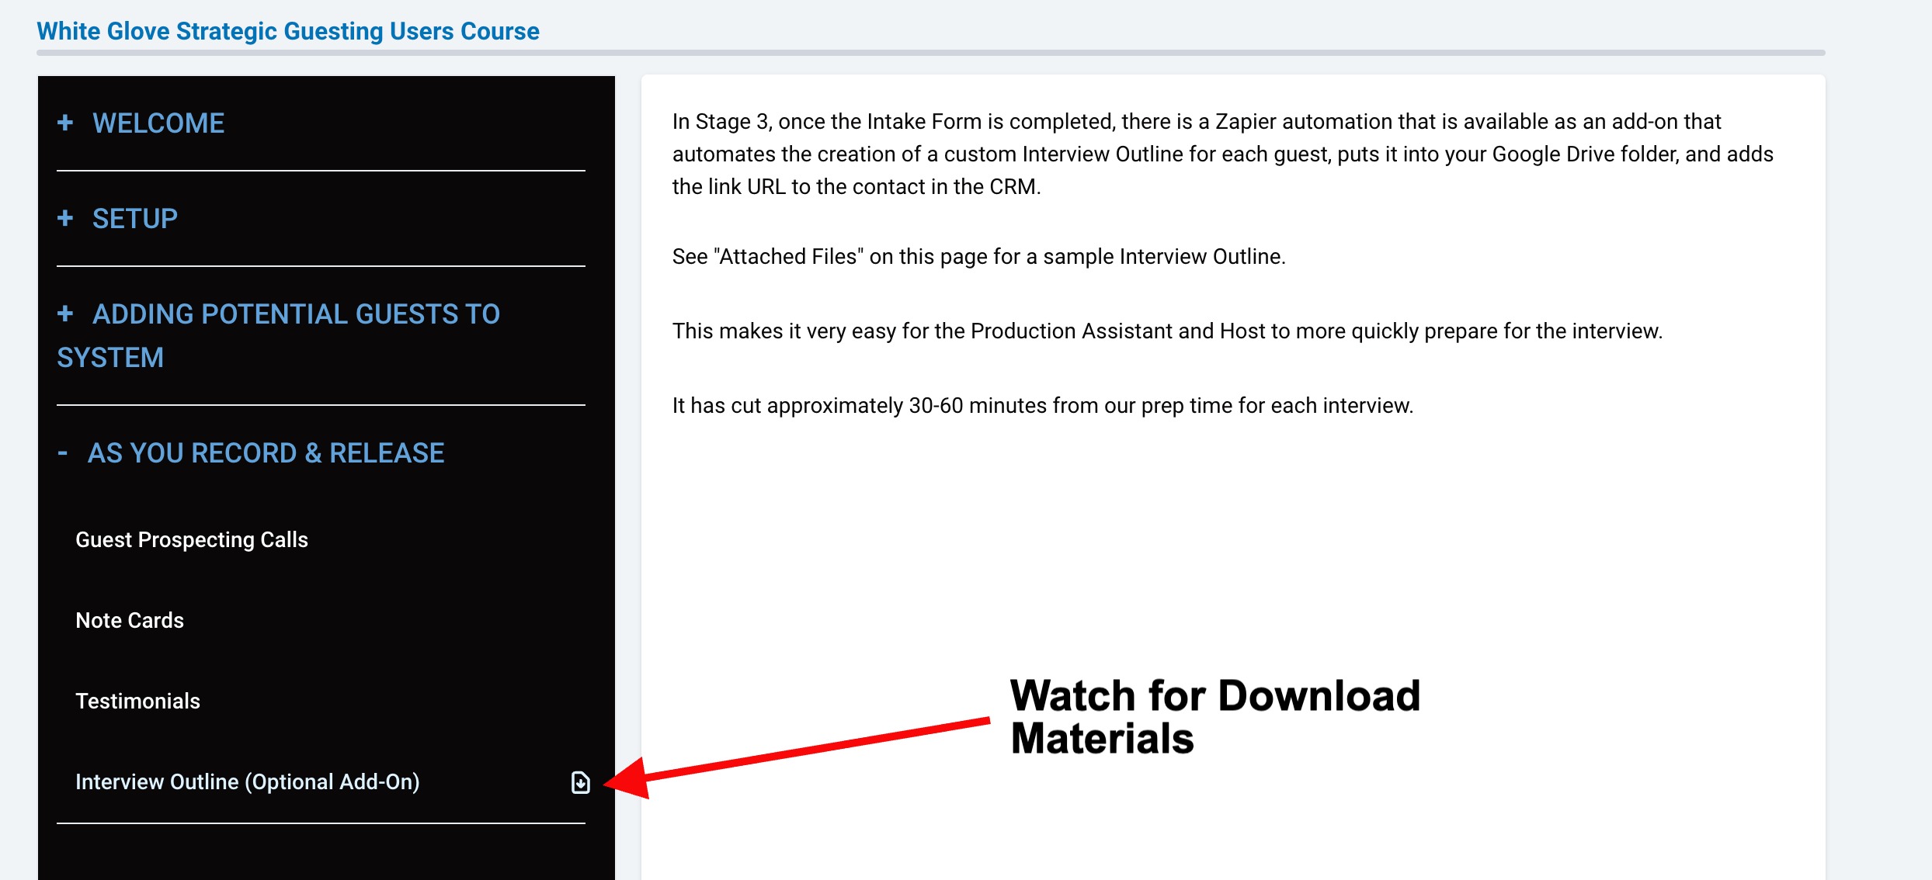Screen dimensions: 1932x880
Task: Click the plus icon next to WELCOME
Action: [x=65, y=123]
